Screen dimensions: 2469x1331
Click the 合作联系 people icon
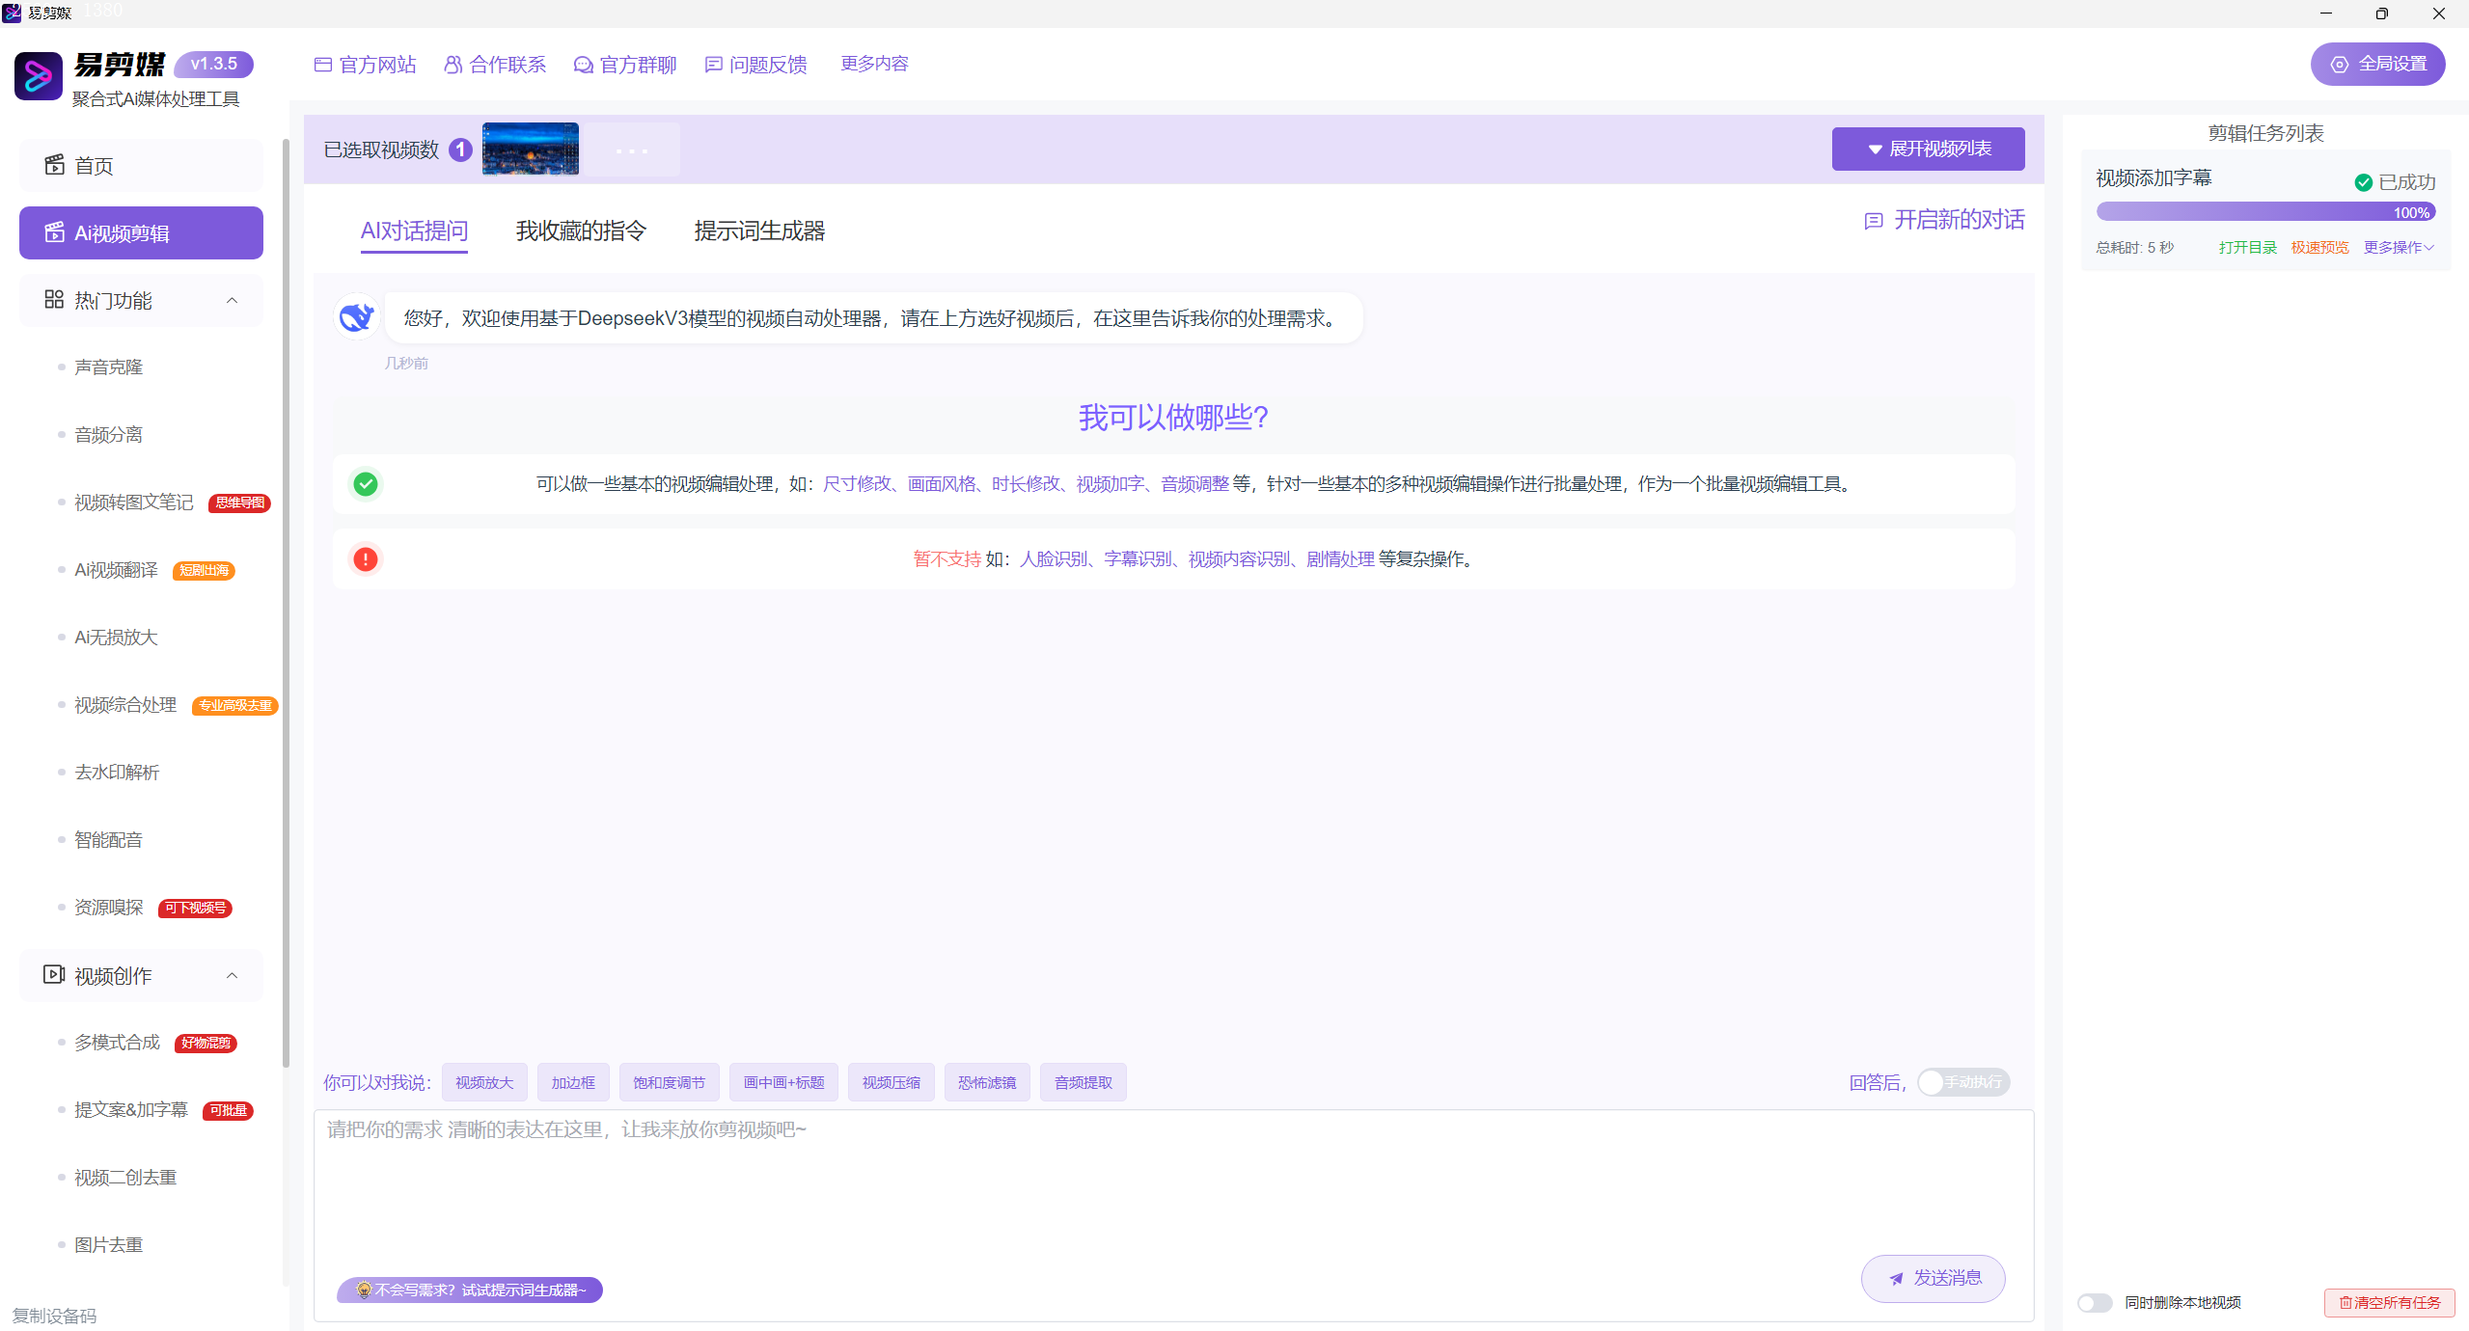pos(453,65)
